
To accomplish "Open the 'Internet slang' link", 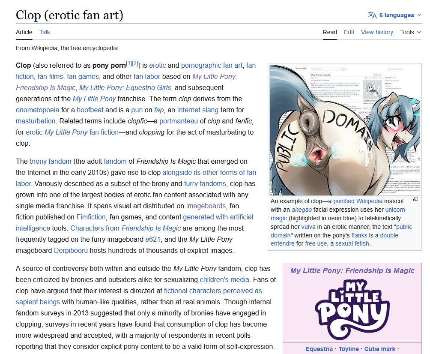I will 198,110.
